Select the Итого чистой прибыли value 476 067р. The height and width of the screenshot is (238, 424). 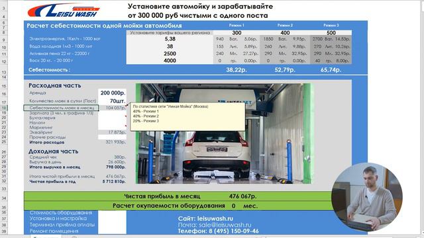point(116,177)
